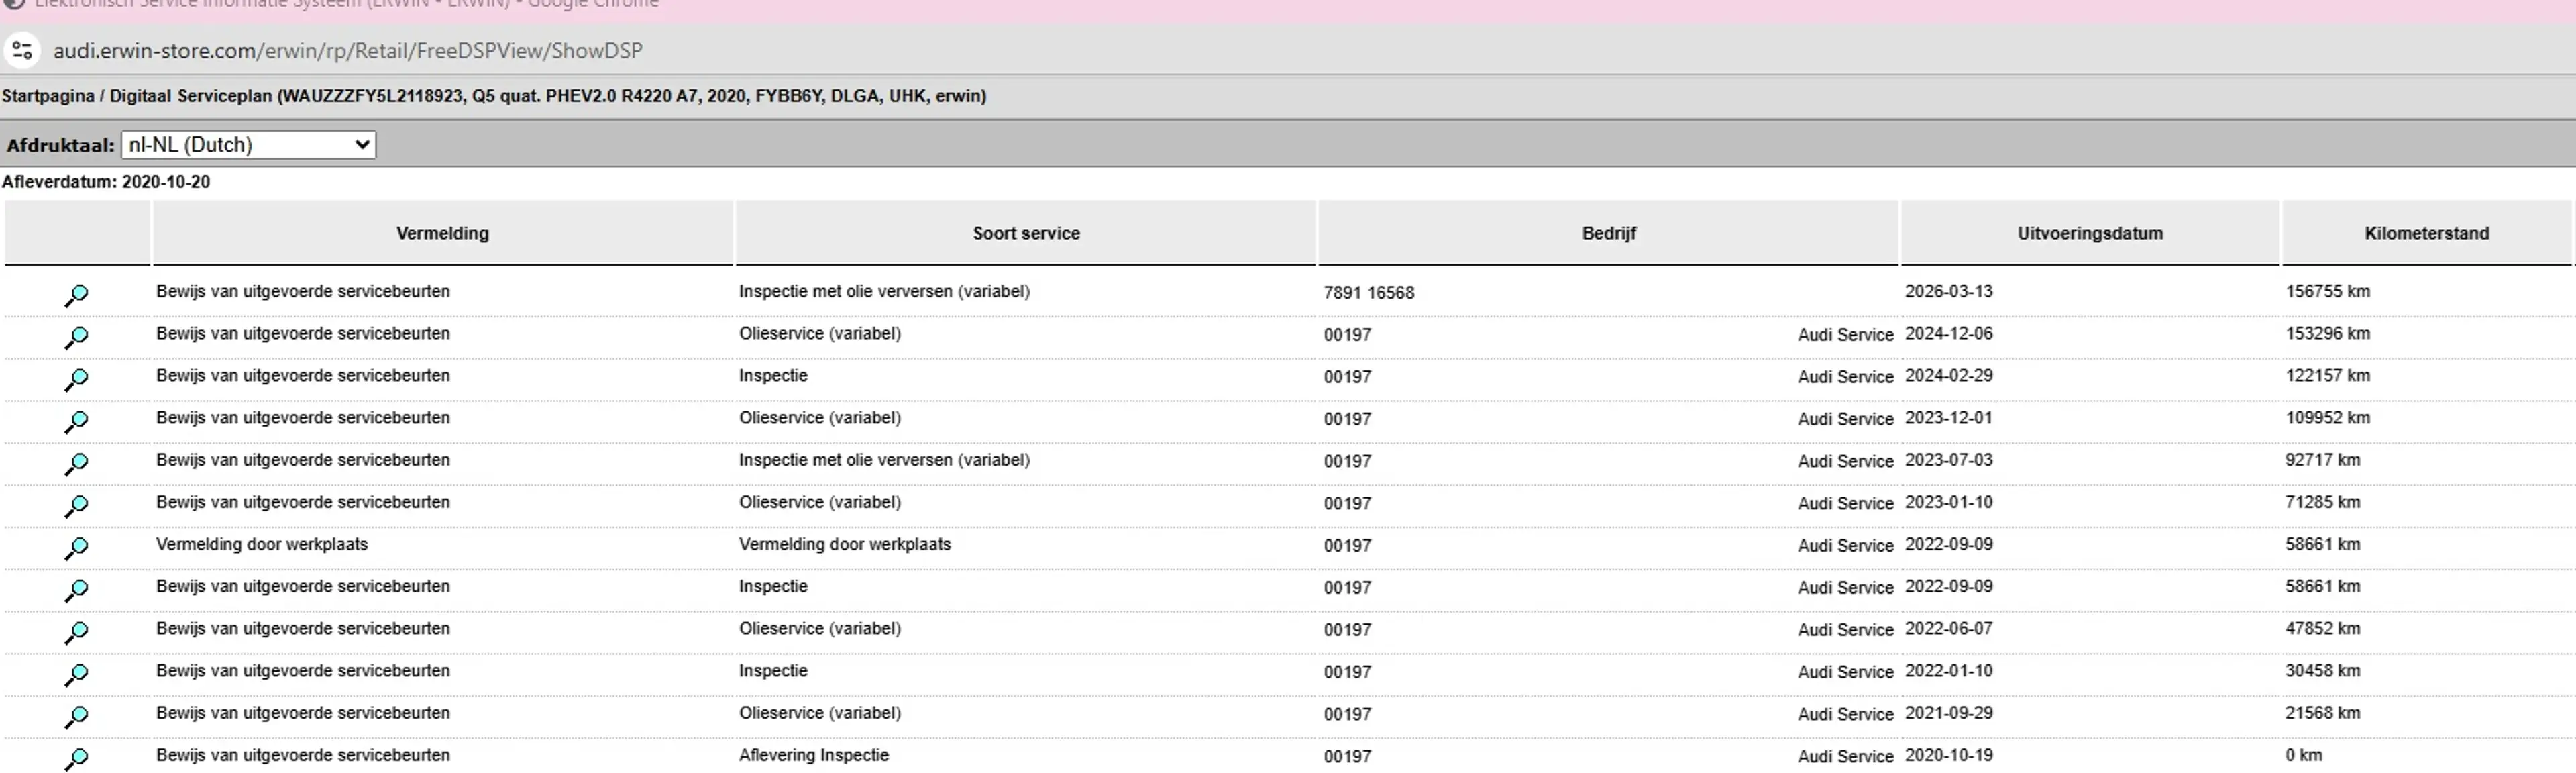The image size is (2576, 773).
Task: Open the Afdruktaal language dropdown
Action: [248, 144]
